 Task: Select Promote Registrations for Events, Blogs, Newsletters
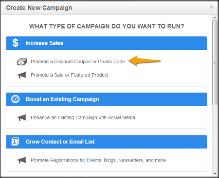(98, 160)
